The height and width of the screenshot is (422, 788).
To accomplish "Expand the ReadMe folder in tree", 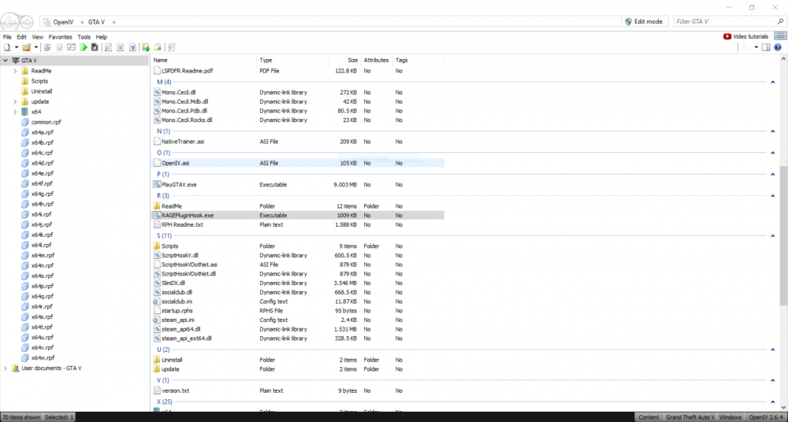I will pyautogui.click(x=15, y=71).
